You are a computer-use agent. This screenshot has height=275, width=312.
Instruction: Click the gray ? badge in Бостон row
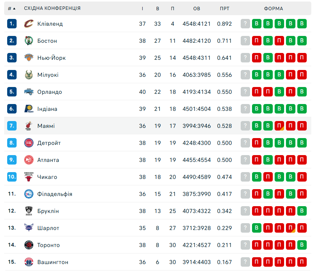(x=246, y=41)
